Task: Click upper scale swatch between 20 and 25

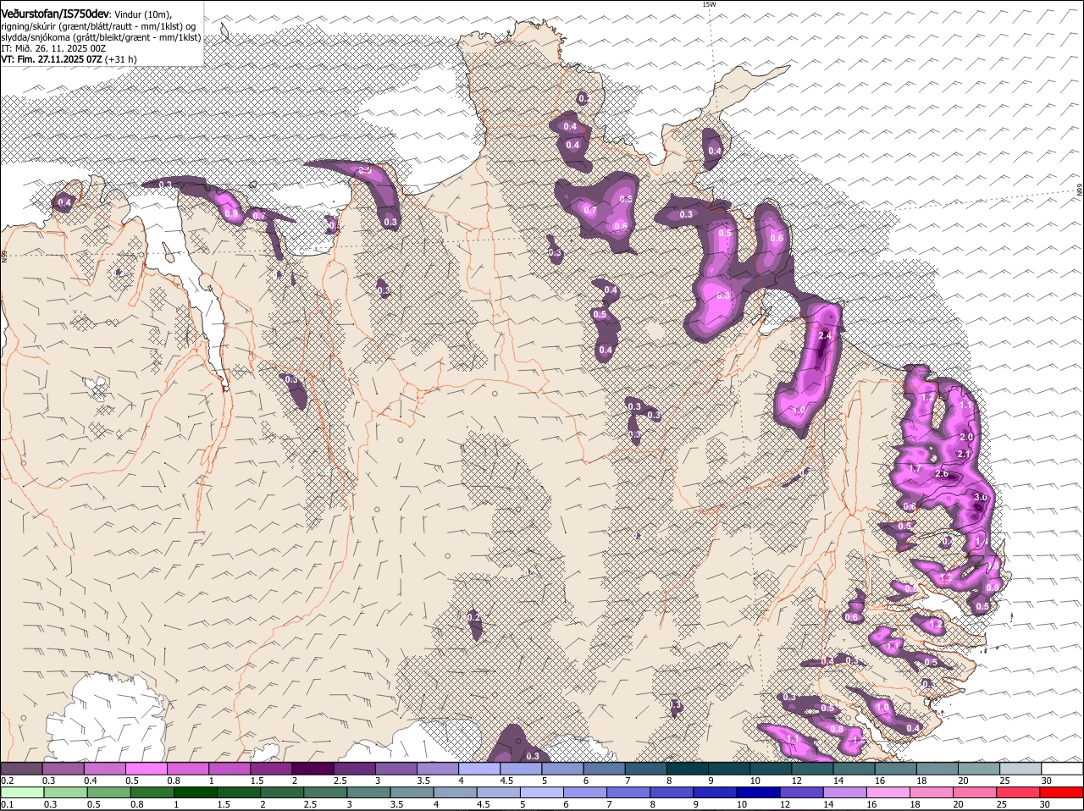Action: click(x=979, y=769)
